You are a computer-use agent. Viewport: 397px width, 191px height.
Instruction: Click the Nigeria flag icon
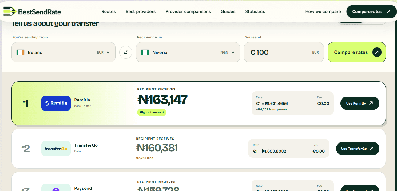pyautogui.click(x=145, y=52)
